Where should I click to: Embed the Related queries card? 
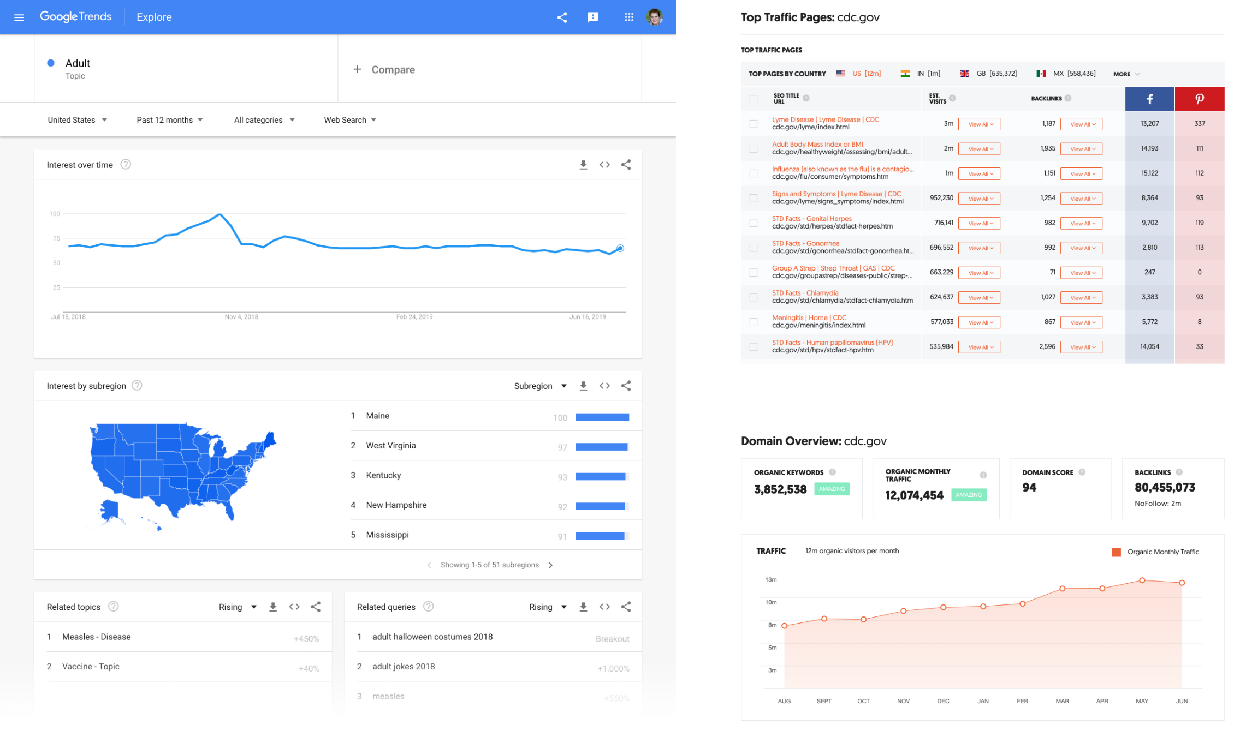point(604,607)
